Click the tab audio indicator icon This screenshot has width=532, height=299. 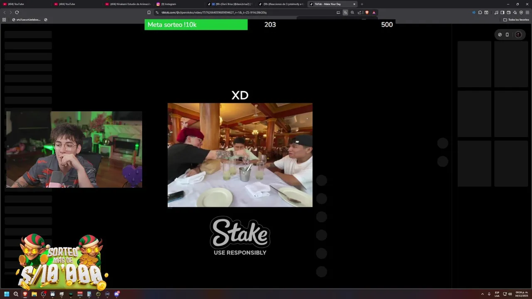pyautogui.click(x=473, y=12)
